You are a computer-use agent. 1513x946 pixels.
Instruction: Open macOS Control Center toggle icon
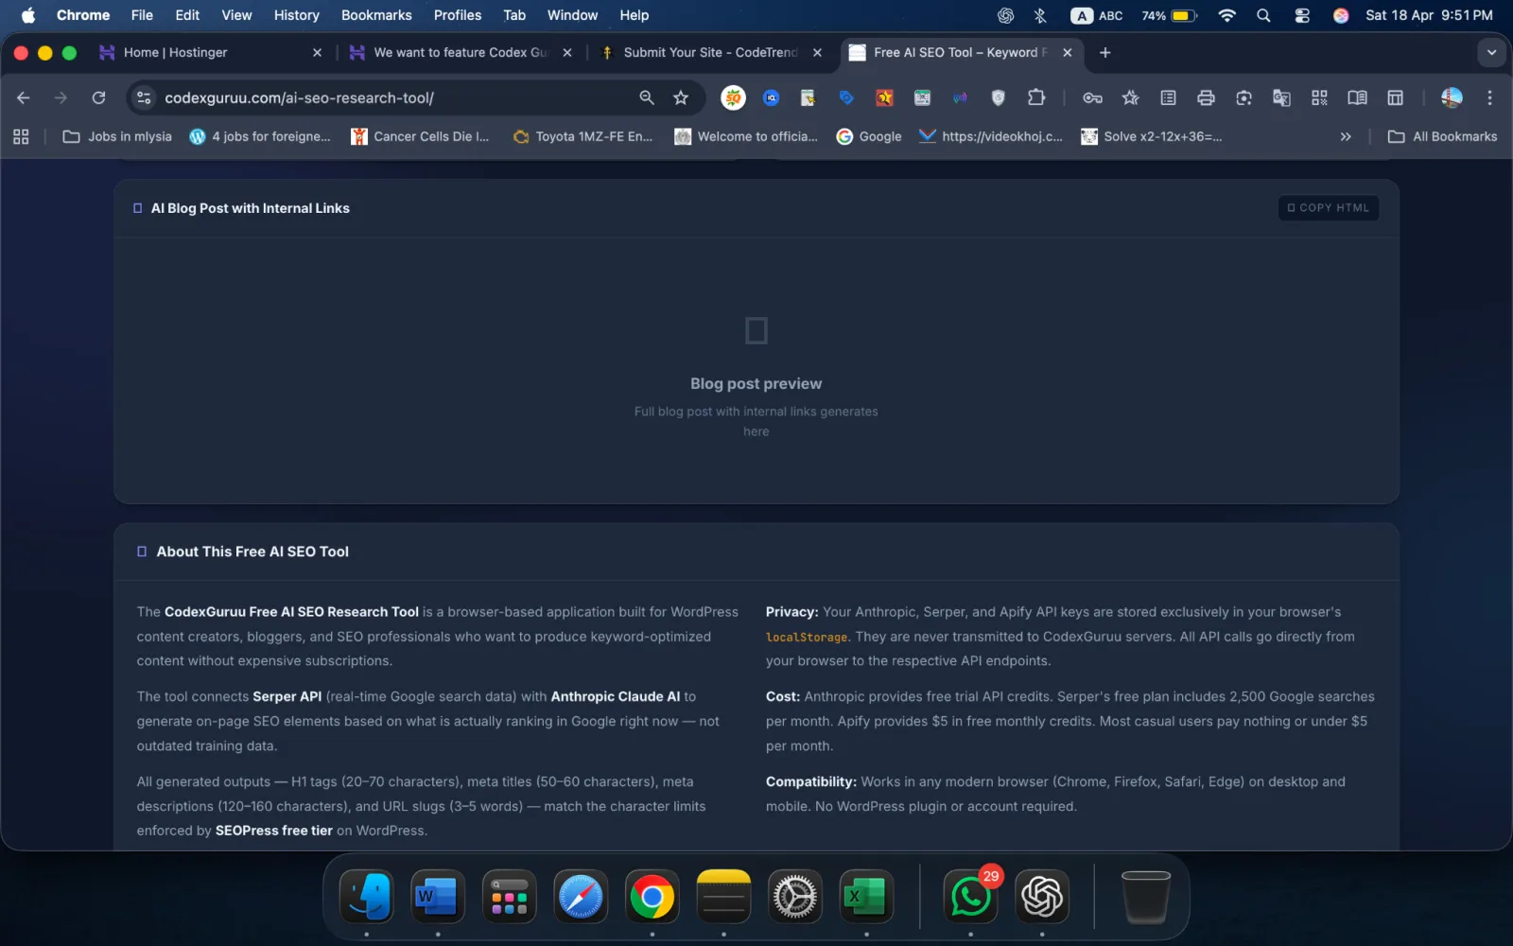(1302, 15)
